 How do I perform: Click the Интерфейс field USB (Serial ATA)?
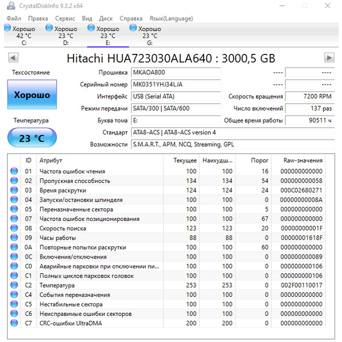coord(176,96)
